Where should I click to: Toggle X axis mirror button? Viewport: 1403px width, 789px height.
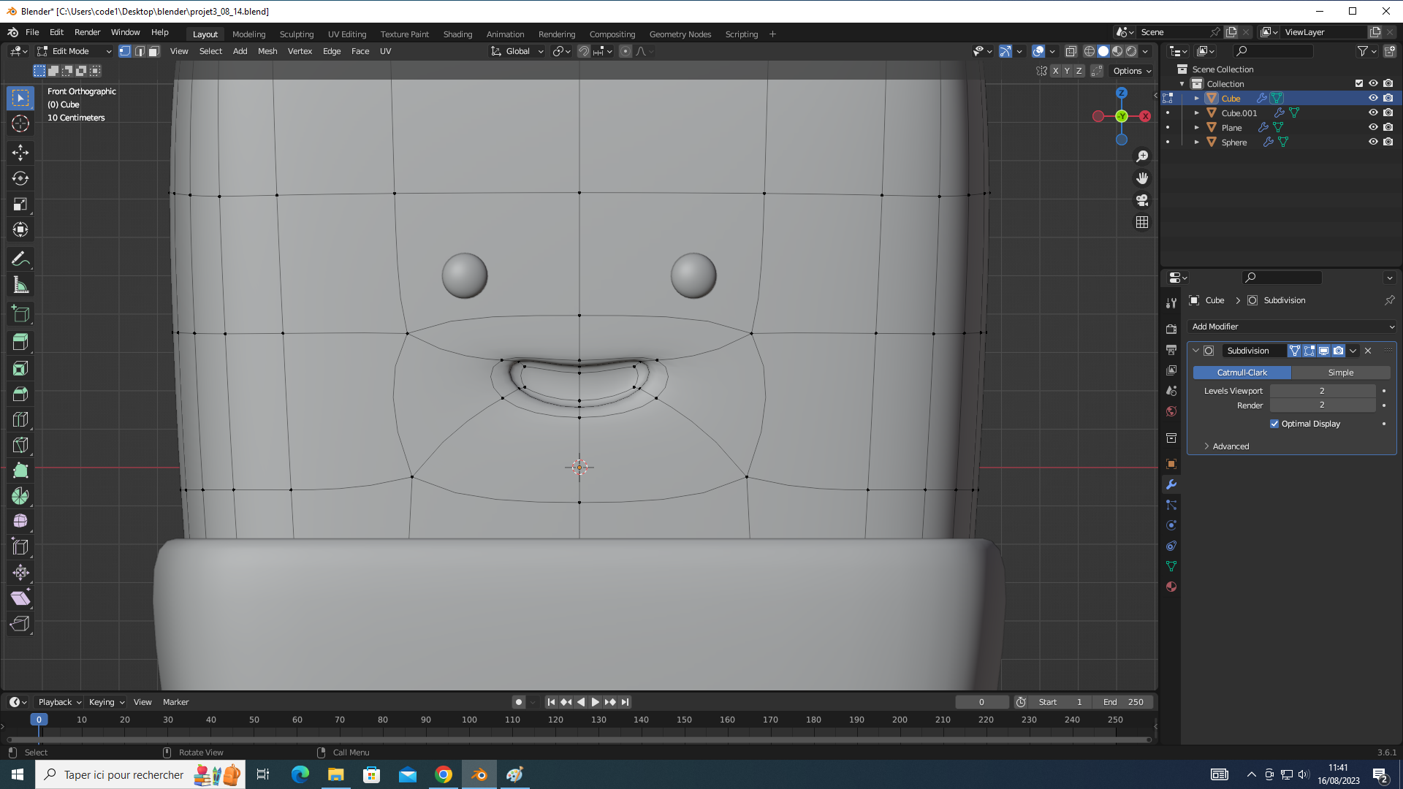click(1055, 71)
